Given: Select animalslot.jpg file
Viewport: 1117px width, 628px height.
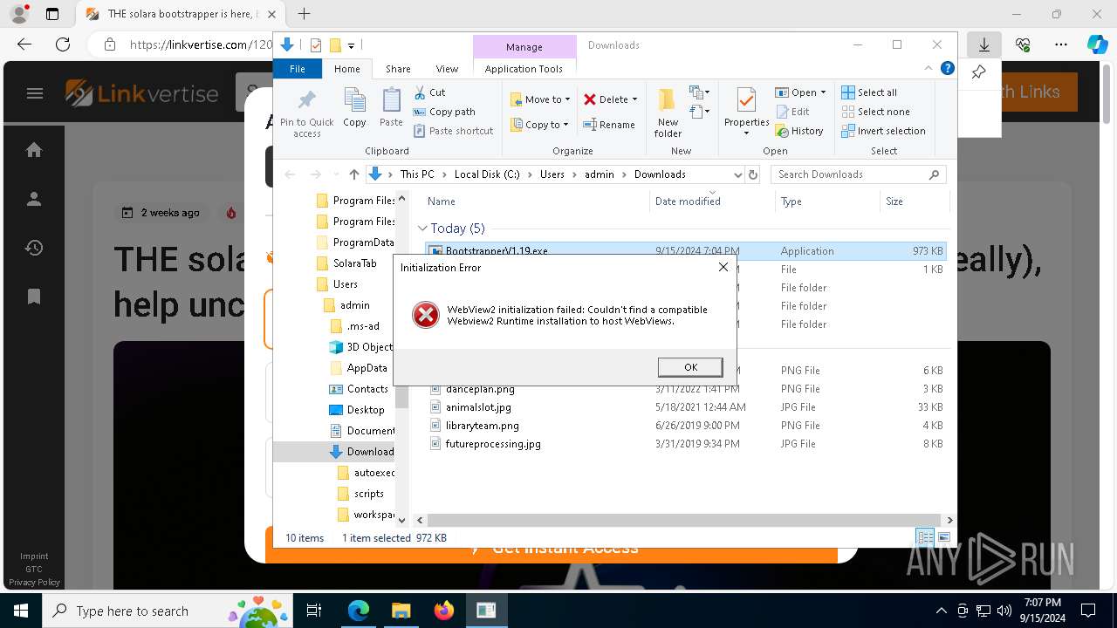Looking at the screenshot, I should click(x=478, y=407).
